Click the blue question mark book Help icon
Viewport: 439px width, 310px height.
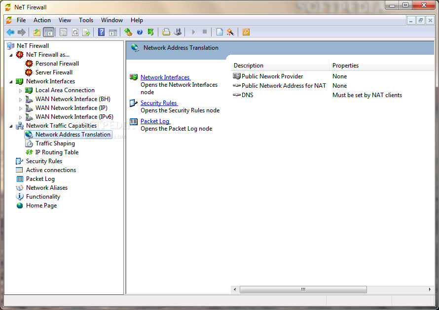[x=101, y=32]
